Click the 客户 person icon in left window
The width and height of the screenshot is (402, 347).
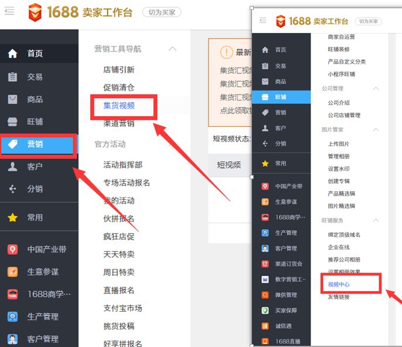(12, 167)
